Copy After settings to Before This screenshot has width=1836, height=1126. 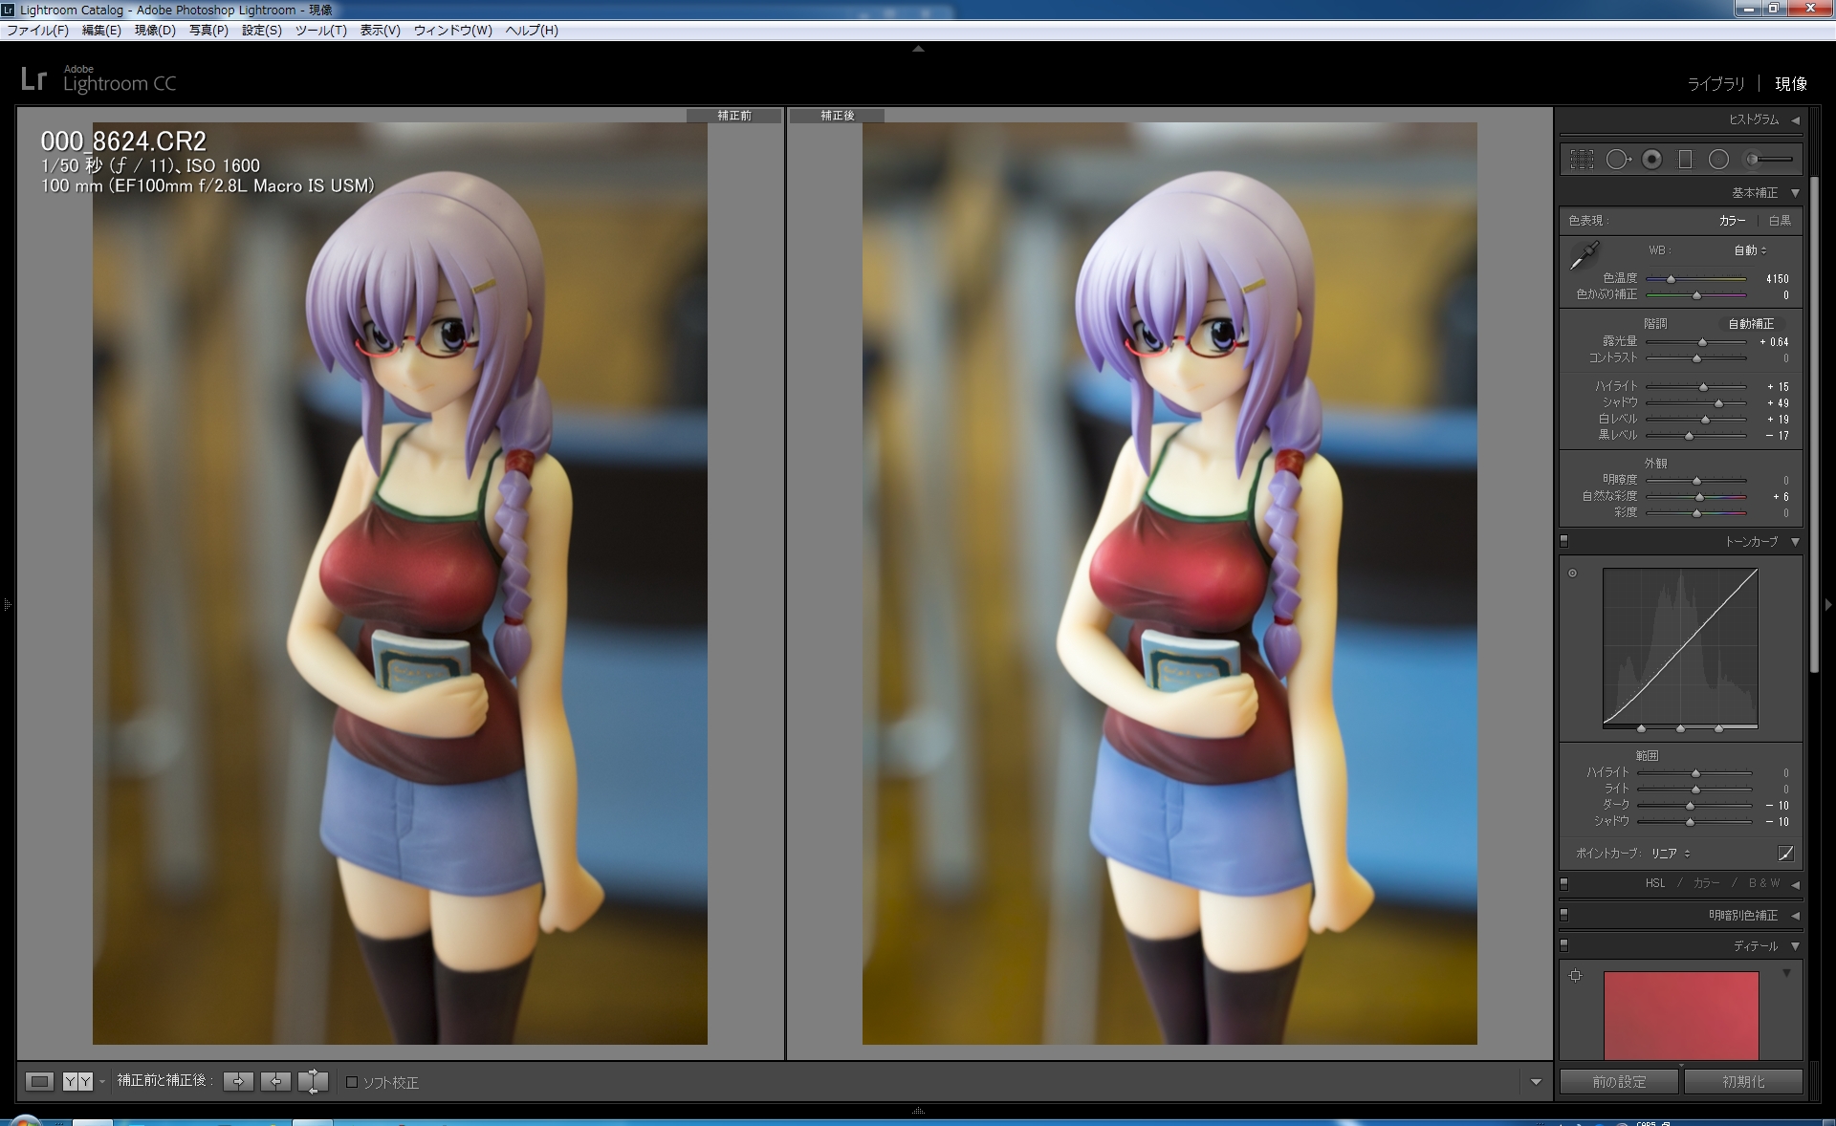coord(275,1081)
